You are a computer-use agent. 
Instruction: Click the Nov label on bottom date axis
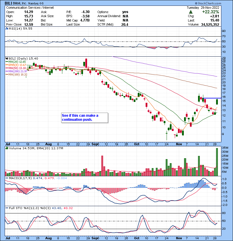tap(179, 238)
